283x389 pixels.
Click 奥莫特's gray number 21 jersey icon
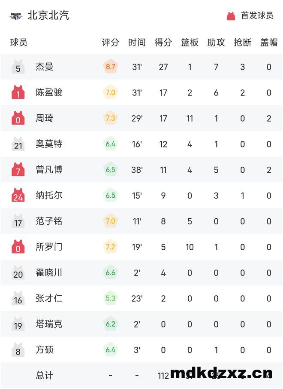[x=18, y=144]
